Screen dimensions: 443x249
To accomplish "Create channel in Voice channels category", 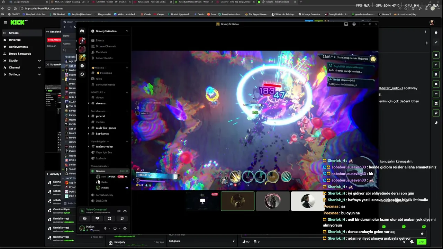I will pos(127,166).
